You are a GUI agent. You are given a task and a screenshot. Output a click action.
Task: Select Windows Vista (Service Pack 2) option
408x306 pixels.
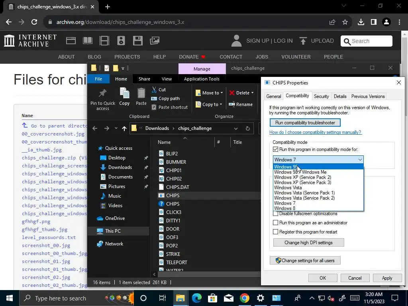318,198
